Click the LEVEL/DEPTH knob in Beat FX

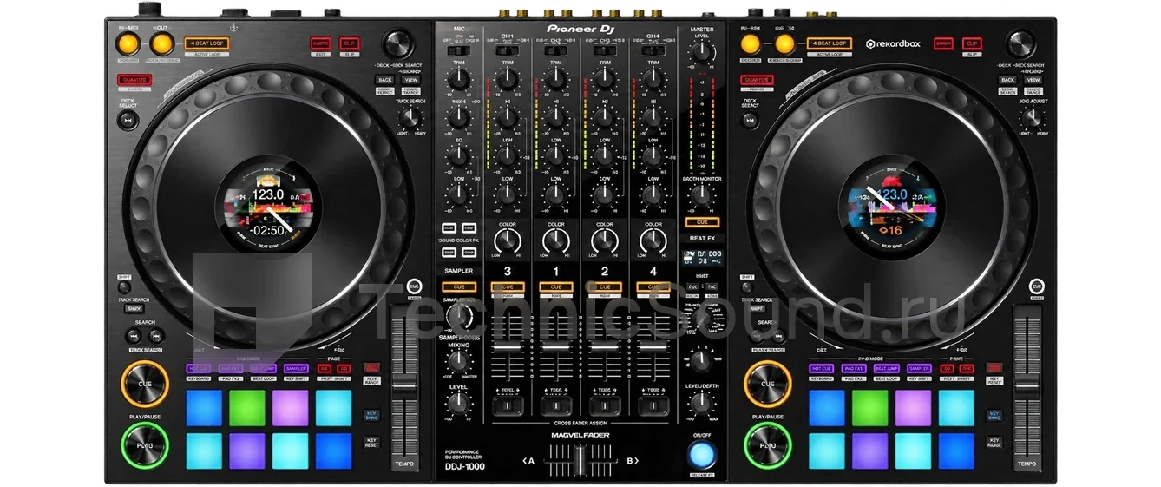(x=701, y=403)
